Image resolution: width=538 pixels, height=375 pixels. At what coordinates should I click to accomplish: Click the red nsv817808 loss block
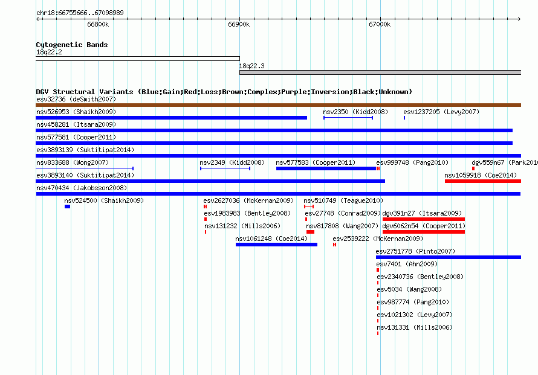click(311, 232)
